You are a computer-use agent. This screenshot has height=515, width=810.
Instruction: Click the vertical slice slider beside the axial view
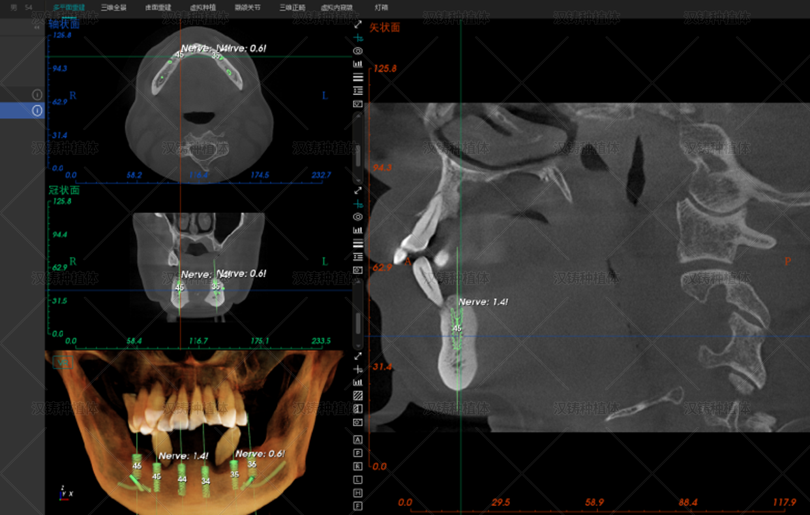pyautogui.click(x=357, y=149)
